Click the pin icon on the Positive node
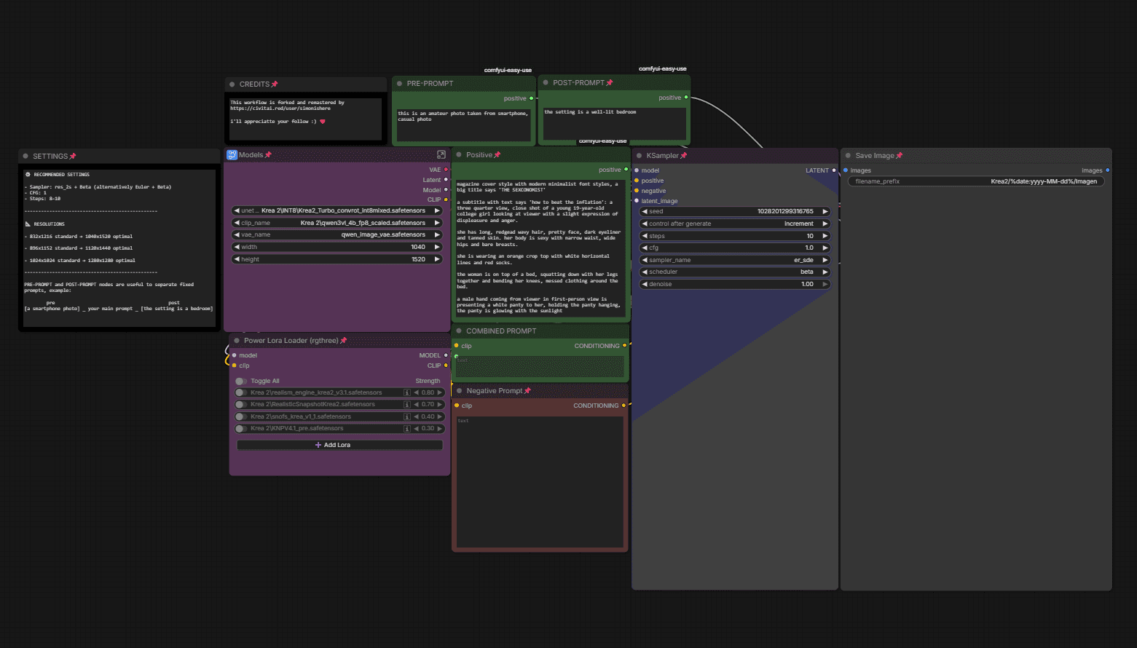The image size is (1137, 648). [497, 155]
